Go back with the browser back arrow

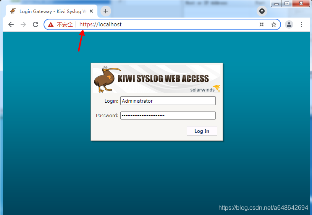[11, 24]
